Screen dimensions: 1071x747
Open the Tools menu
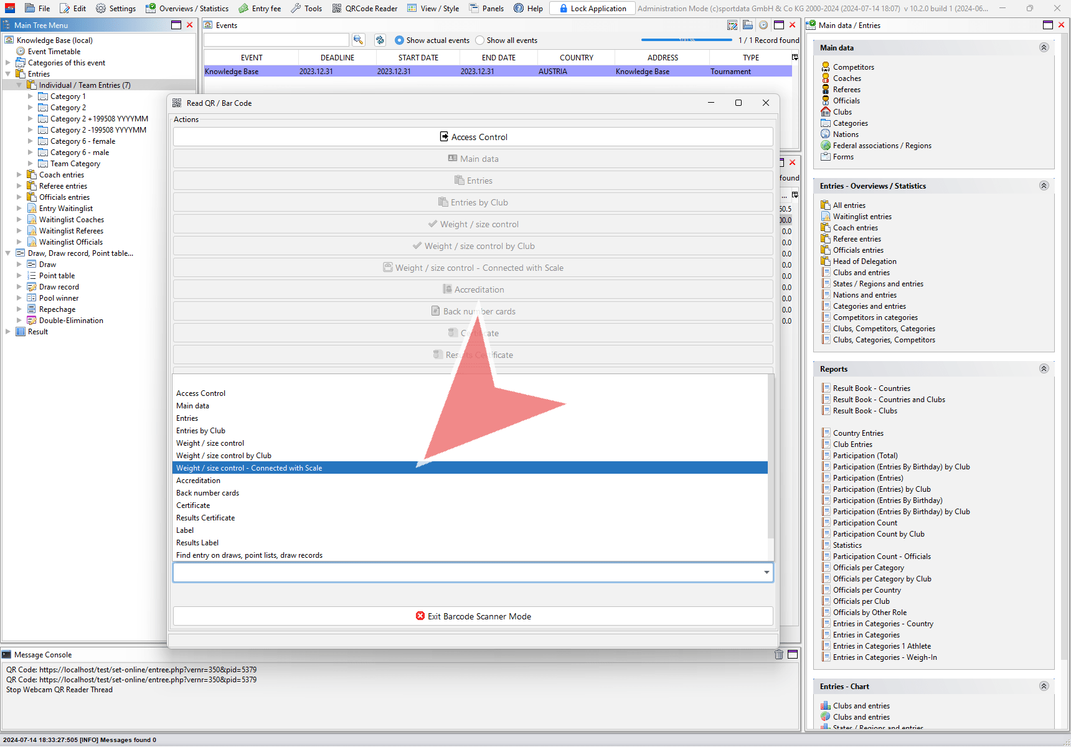[x=306, y=9]
